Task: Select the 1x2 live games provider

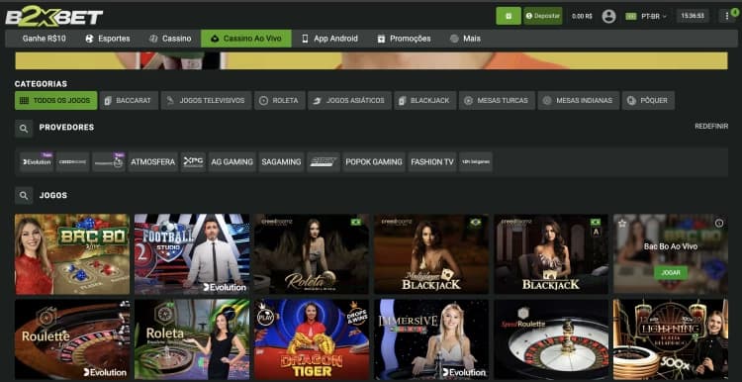Action: (x=476, y=162)
